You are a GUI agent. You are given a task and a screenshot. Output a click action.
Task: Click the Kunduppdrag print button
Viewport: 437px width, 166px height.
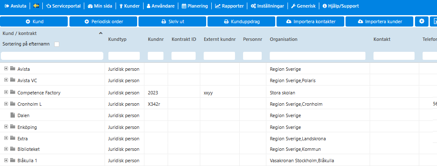pos(241,21)
